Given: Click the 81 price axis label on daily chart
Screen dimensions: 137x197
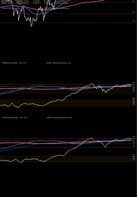Looking at the screenshot, I should tap(134, 12).
